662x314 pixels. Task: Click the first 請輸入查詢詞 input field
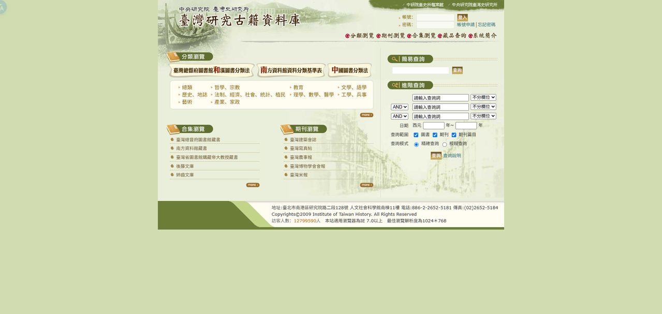(x=440, y=98)
